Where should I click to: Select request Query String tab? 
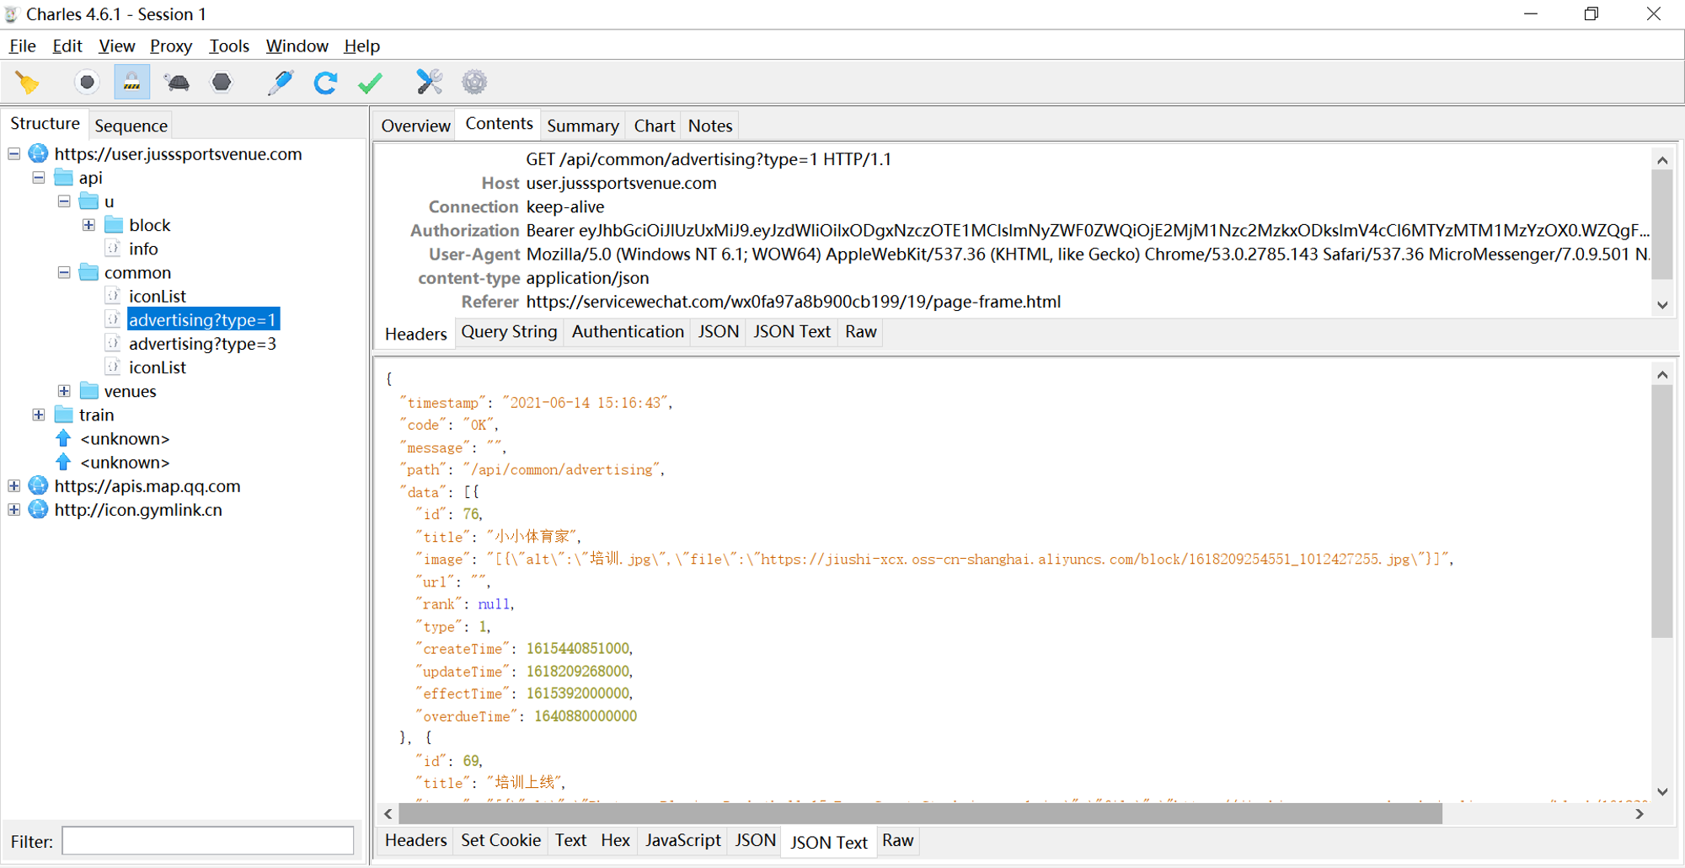click(509, 332)
